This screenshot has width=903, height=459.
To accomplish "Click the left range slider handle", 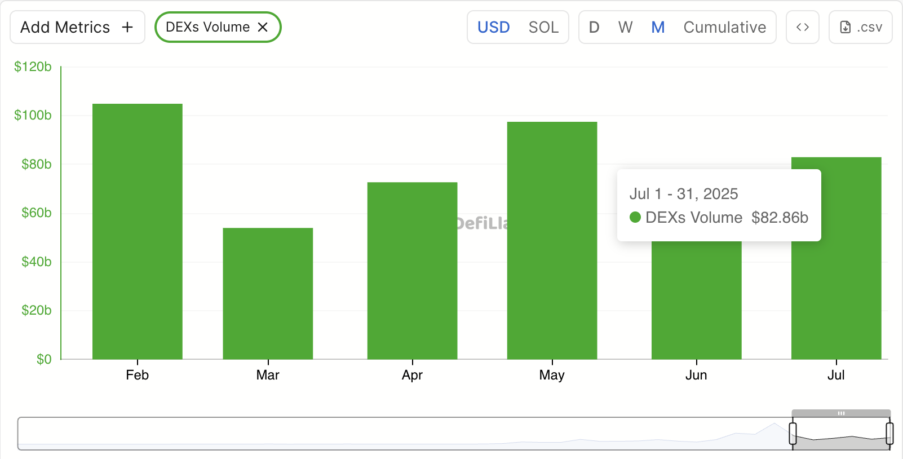I will click(793, 433).
